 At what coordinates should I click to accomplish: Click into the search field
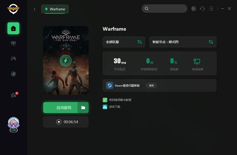click(164, 9)
